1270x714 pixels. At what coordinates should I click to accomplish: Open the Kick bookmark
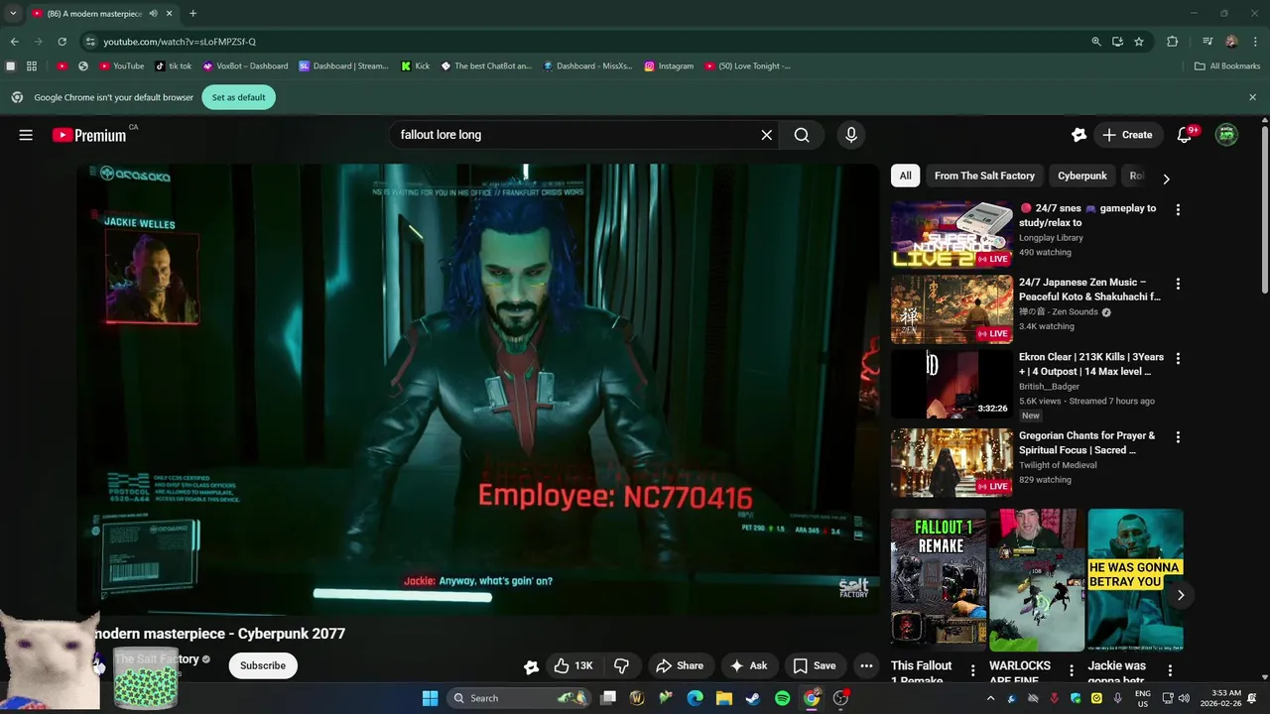416,66
